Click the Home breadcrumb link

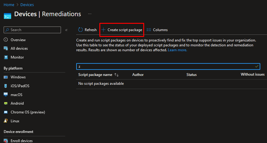[9, 5]
